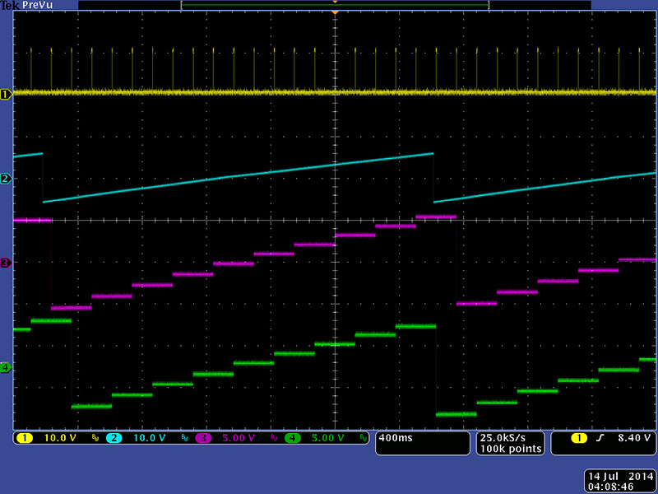Click the channel 3 magenta ground marker

pos(6,263)
